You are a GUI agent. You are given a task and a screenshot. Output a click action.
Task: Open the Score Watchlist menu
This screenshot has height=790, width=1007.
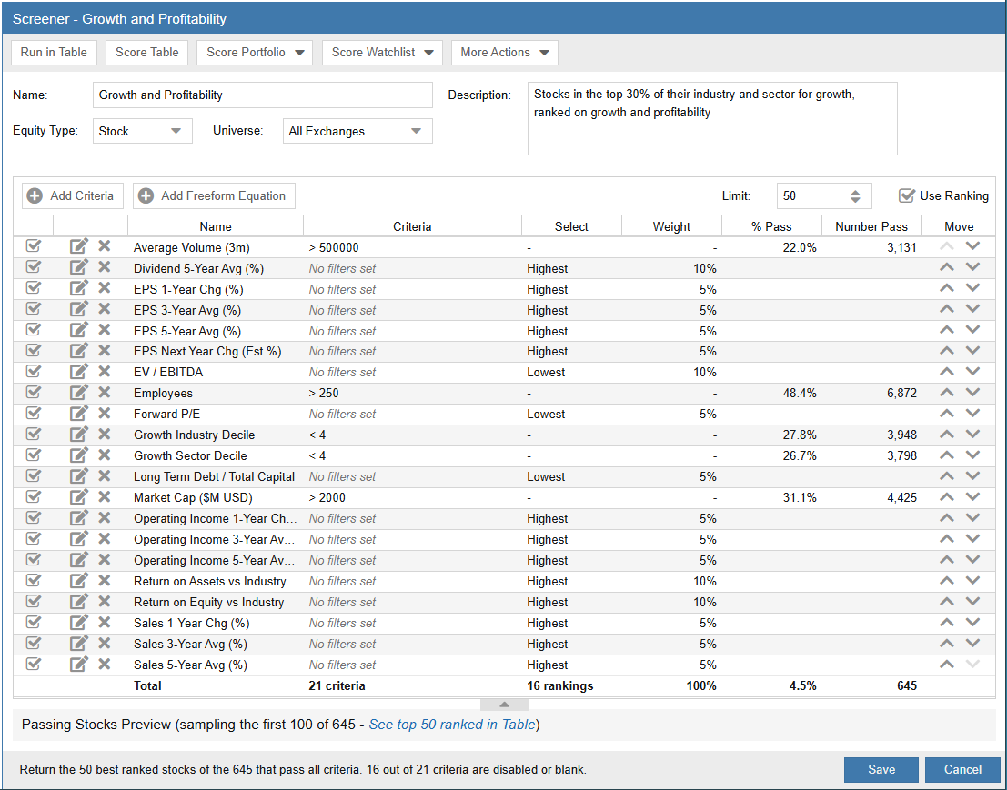[382, 53]
